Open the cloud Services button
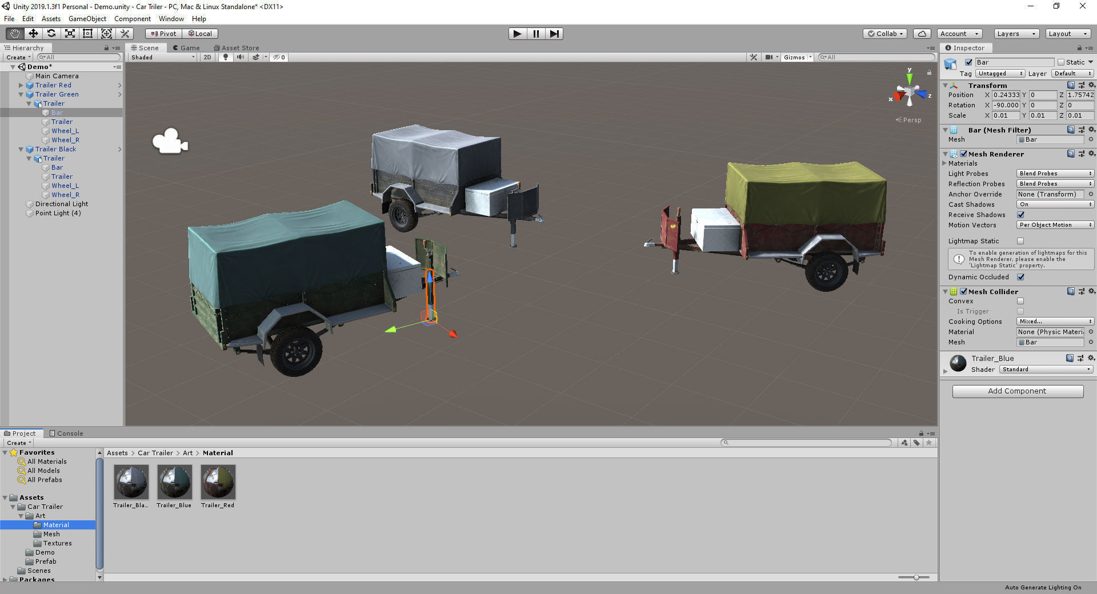 pyautogui.click(x=922, y=34)
